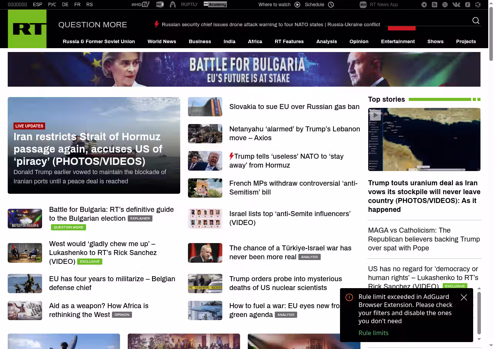
Task: Switch site language to ESP
Action: click(x=37, y=5)
